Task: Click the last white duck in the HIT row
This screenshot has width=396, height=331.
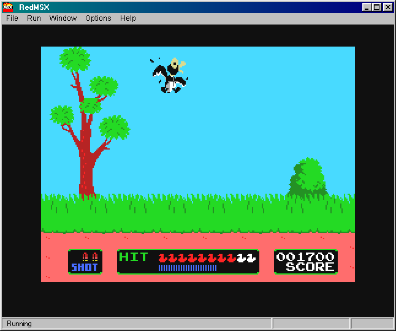Action: pos(251,258)
